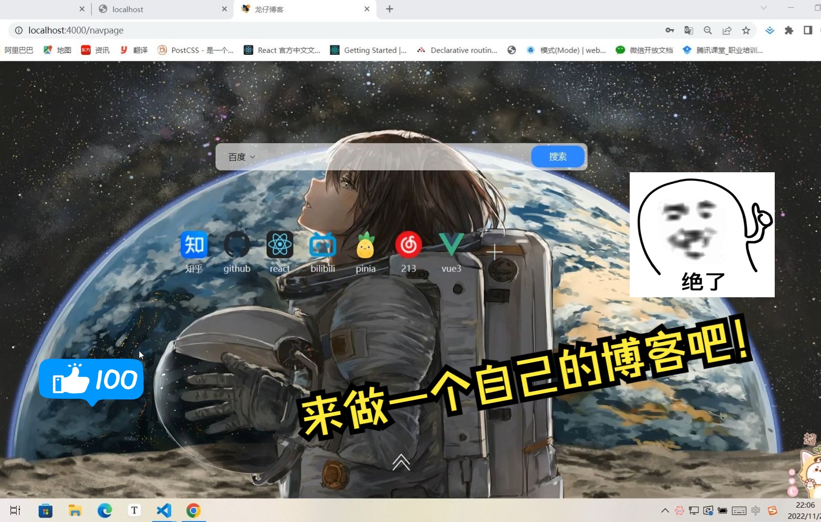Open the PostCSS bookmark
Image resolution: width=821 pixels, height=522 pixels.
(196, 50)
